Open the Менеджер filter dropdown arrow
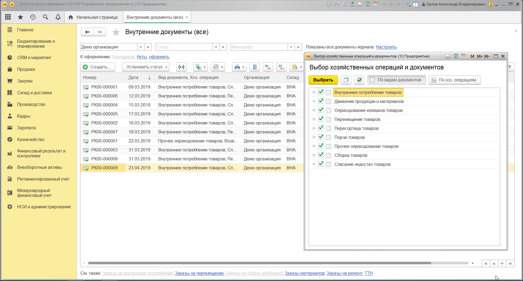523x281 pixels. 291,47
